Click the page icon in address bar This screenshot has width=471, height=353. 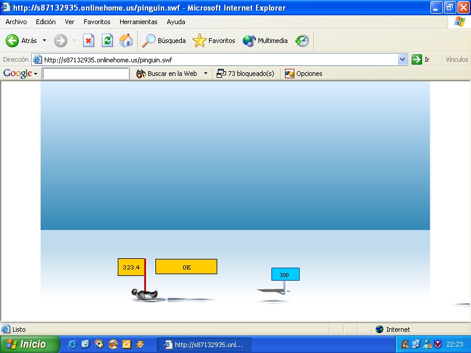coord(37,59)
